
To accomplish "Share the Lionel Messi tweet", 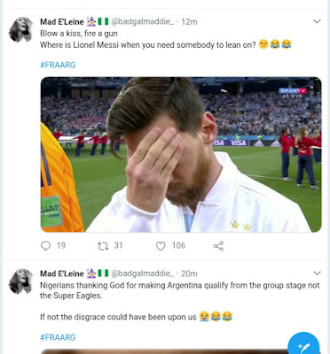I will [x=218, y=246].
